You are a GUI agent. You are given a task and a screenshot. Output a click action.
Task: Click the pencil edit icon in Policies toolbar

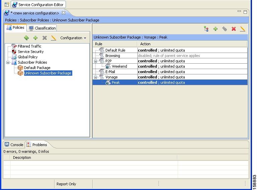pyautogui.click(x=53, y=38)
